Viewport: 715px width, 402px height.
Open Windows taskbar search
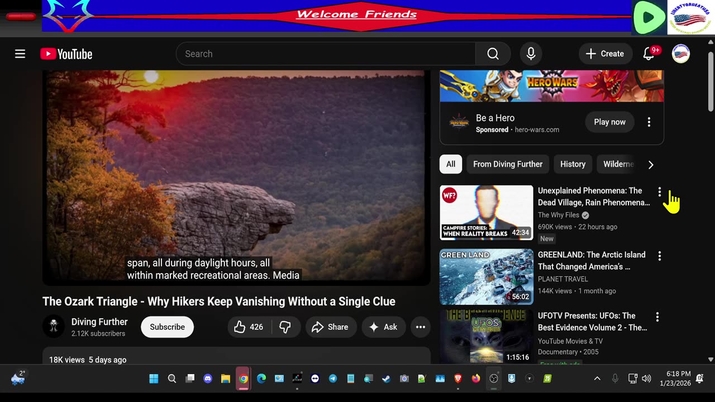pos(172,379)
